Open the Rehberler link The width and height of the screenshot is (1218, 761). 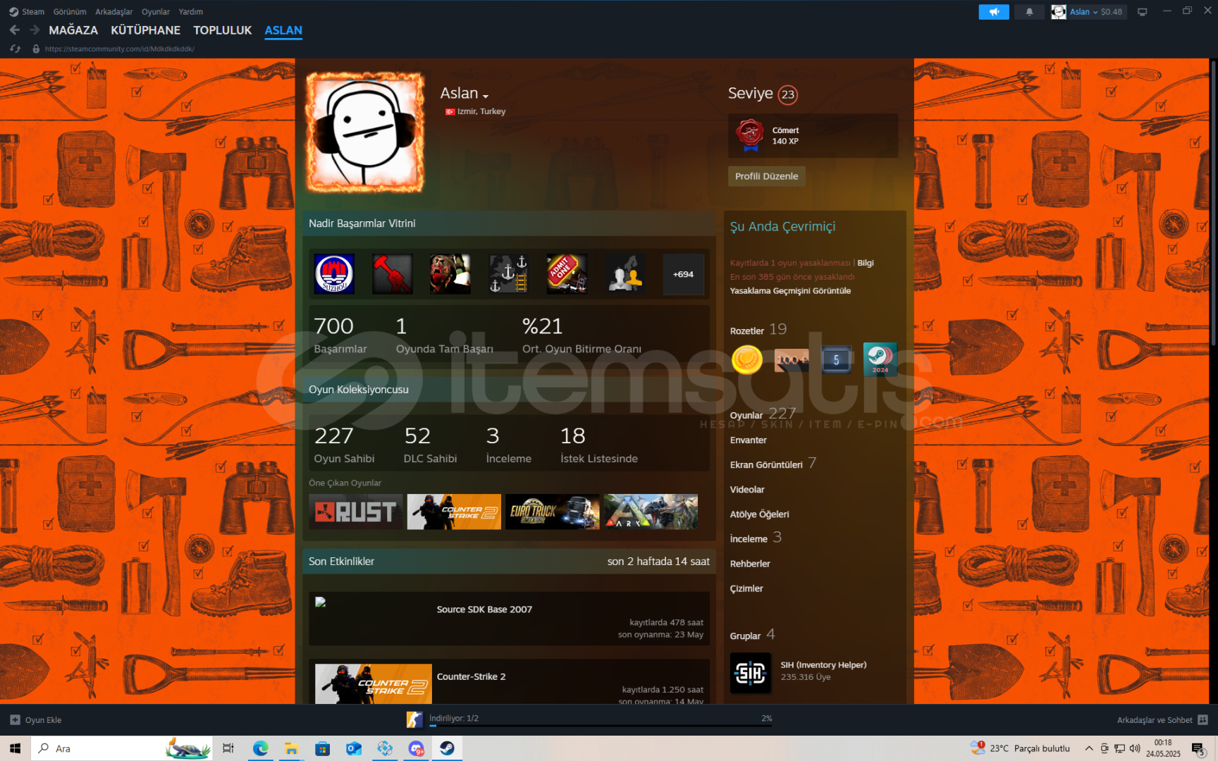click(750, 564)
